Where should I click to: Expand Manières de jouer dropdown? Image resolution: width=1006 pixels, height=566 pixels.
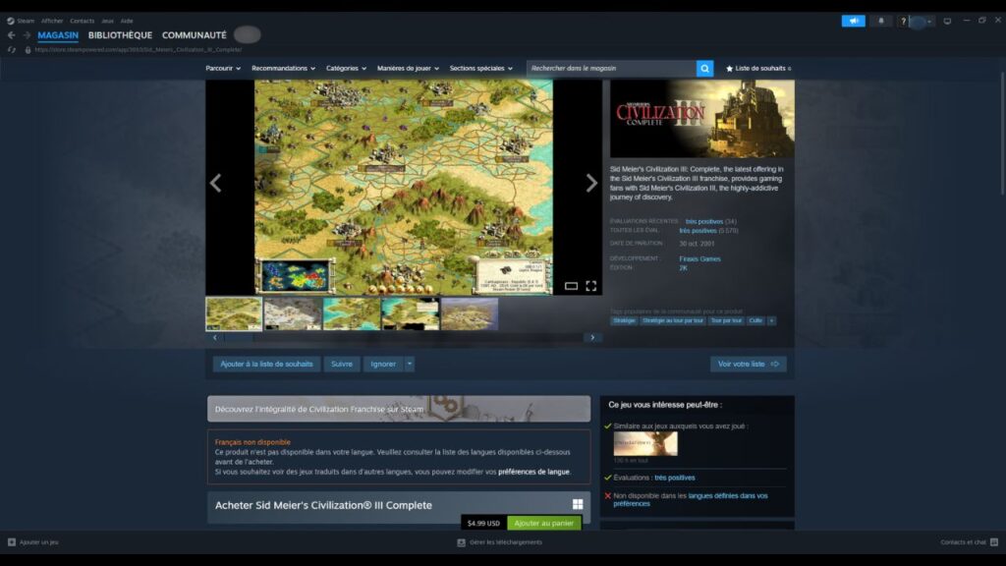click(x=408, y=68)
